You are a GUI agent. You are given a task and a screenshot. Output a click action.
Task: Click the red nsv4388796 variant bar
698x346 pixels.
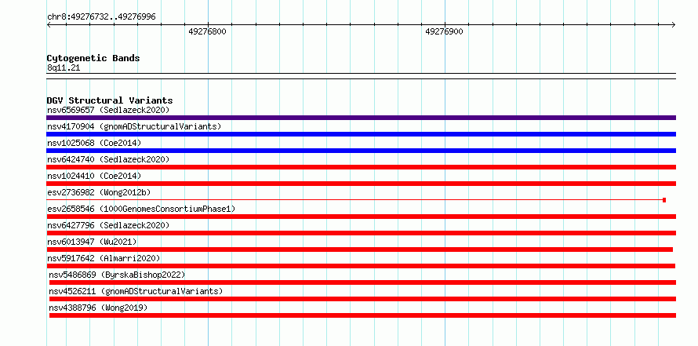point(362,315)
